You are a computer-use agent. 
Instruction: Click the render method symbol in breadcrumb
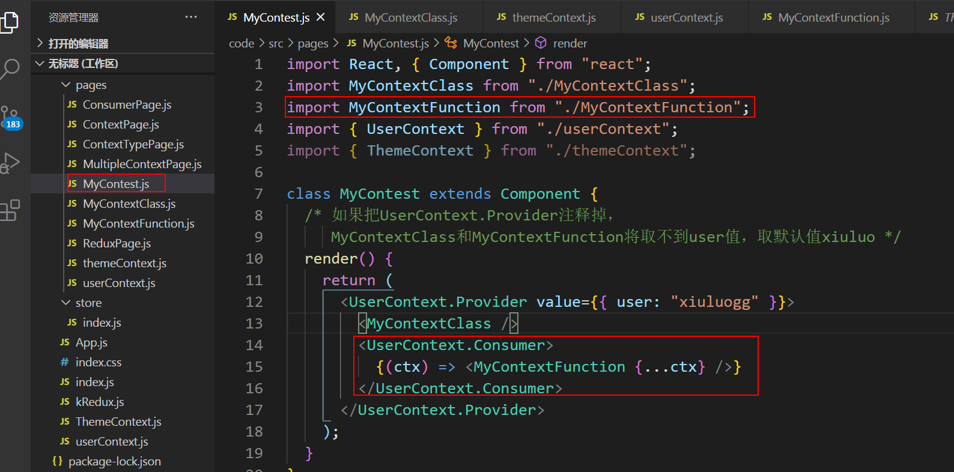pyautogui.click(x=570, y=43)
